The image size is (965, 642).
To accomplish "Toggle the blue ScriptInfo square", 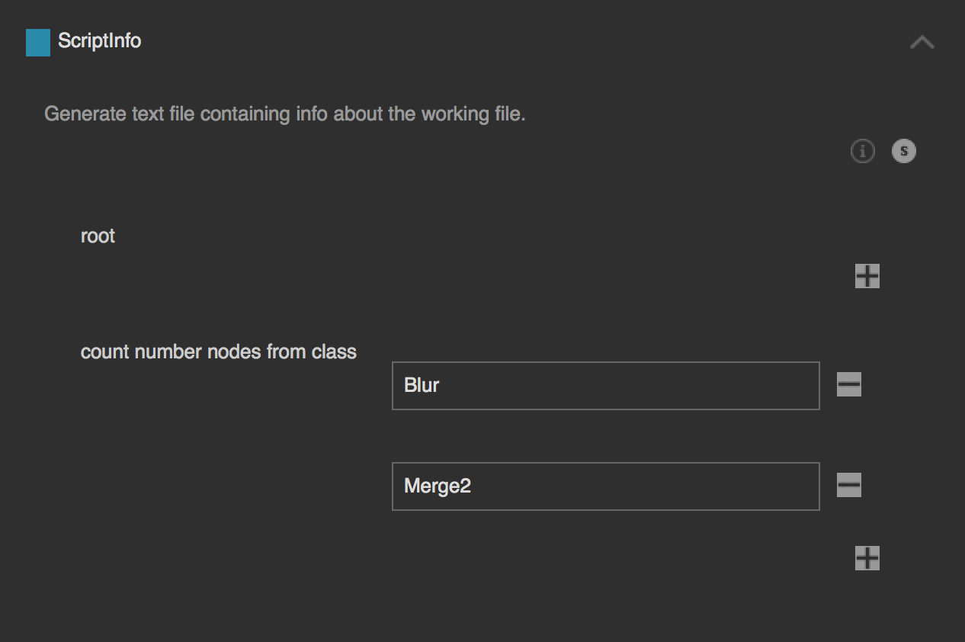I will (38, 43).
